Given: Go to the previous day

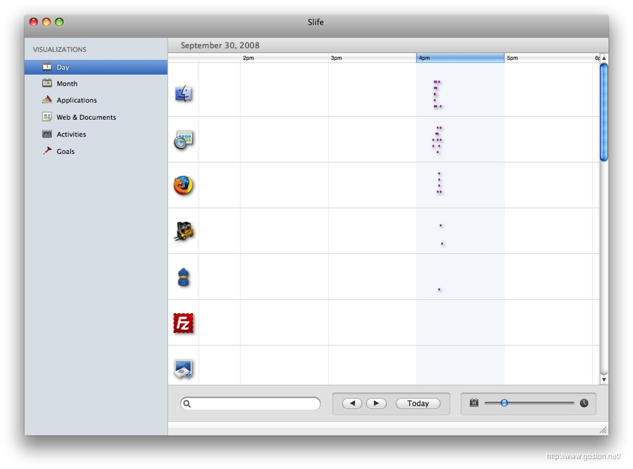Looking at the screenshot, I should (352, 404).
